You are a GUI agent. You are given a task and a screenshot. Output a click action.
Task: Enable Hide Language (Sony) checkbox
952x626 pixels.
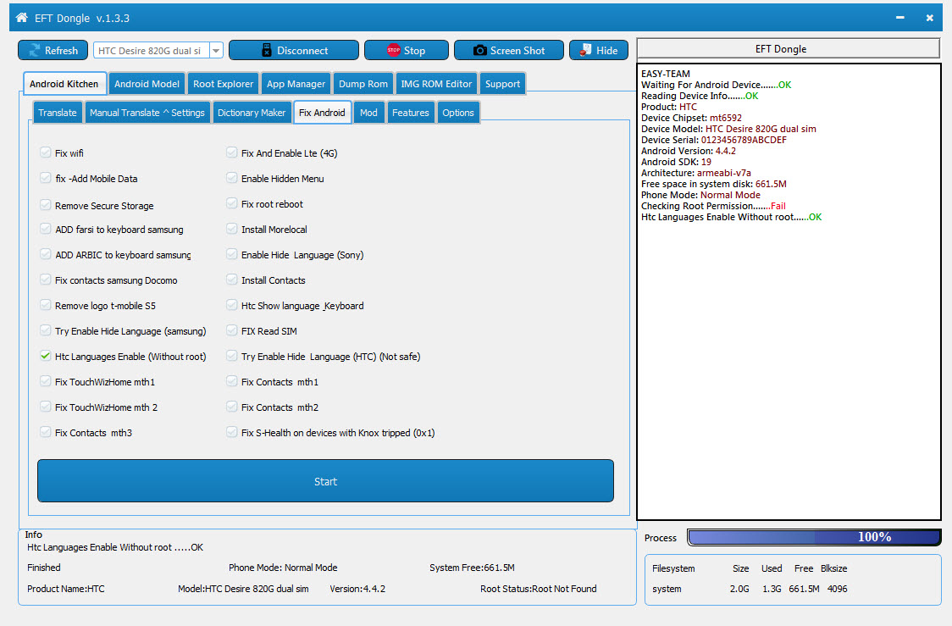[x=232, y=254]
